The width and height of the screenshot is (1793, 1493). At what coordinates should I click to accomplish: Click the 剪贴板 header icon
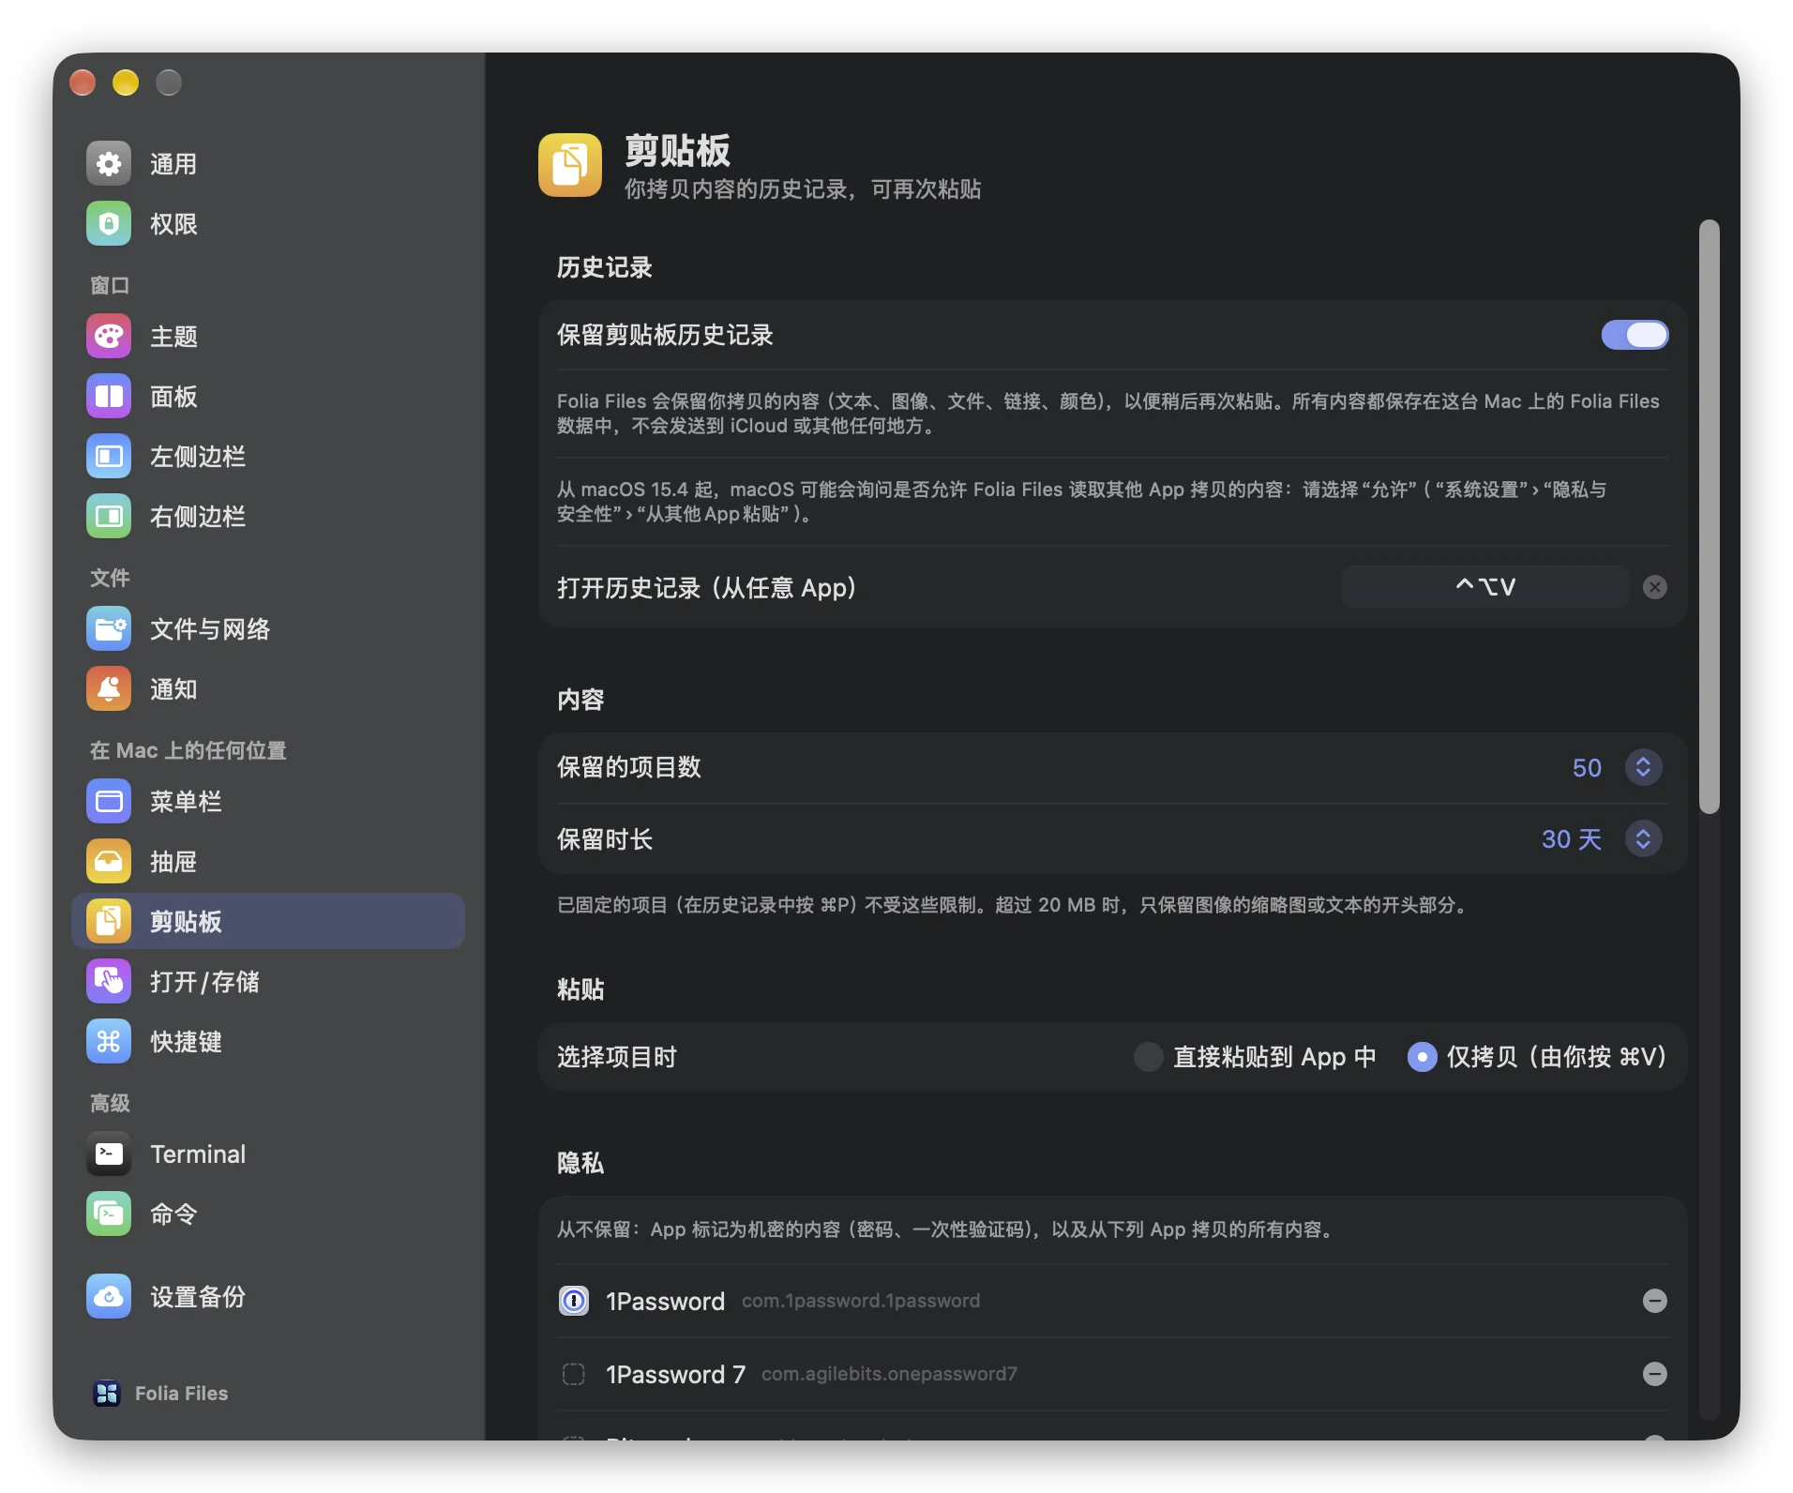click(570, 165)
